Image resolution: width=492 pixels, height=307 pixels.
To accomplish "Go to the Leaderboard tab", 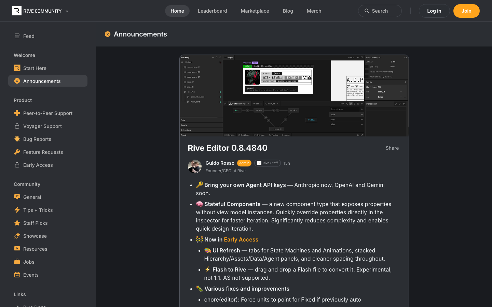I will (x=213, y=11).
